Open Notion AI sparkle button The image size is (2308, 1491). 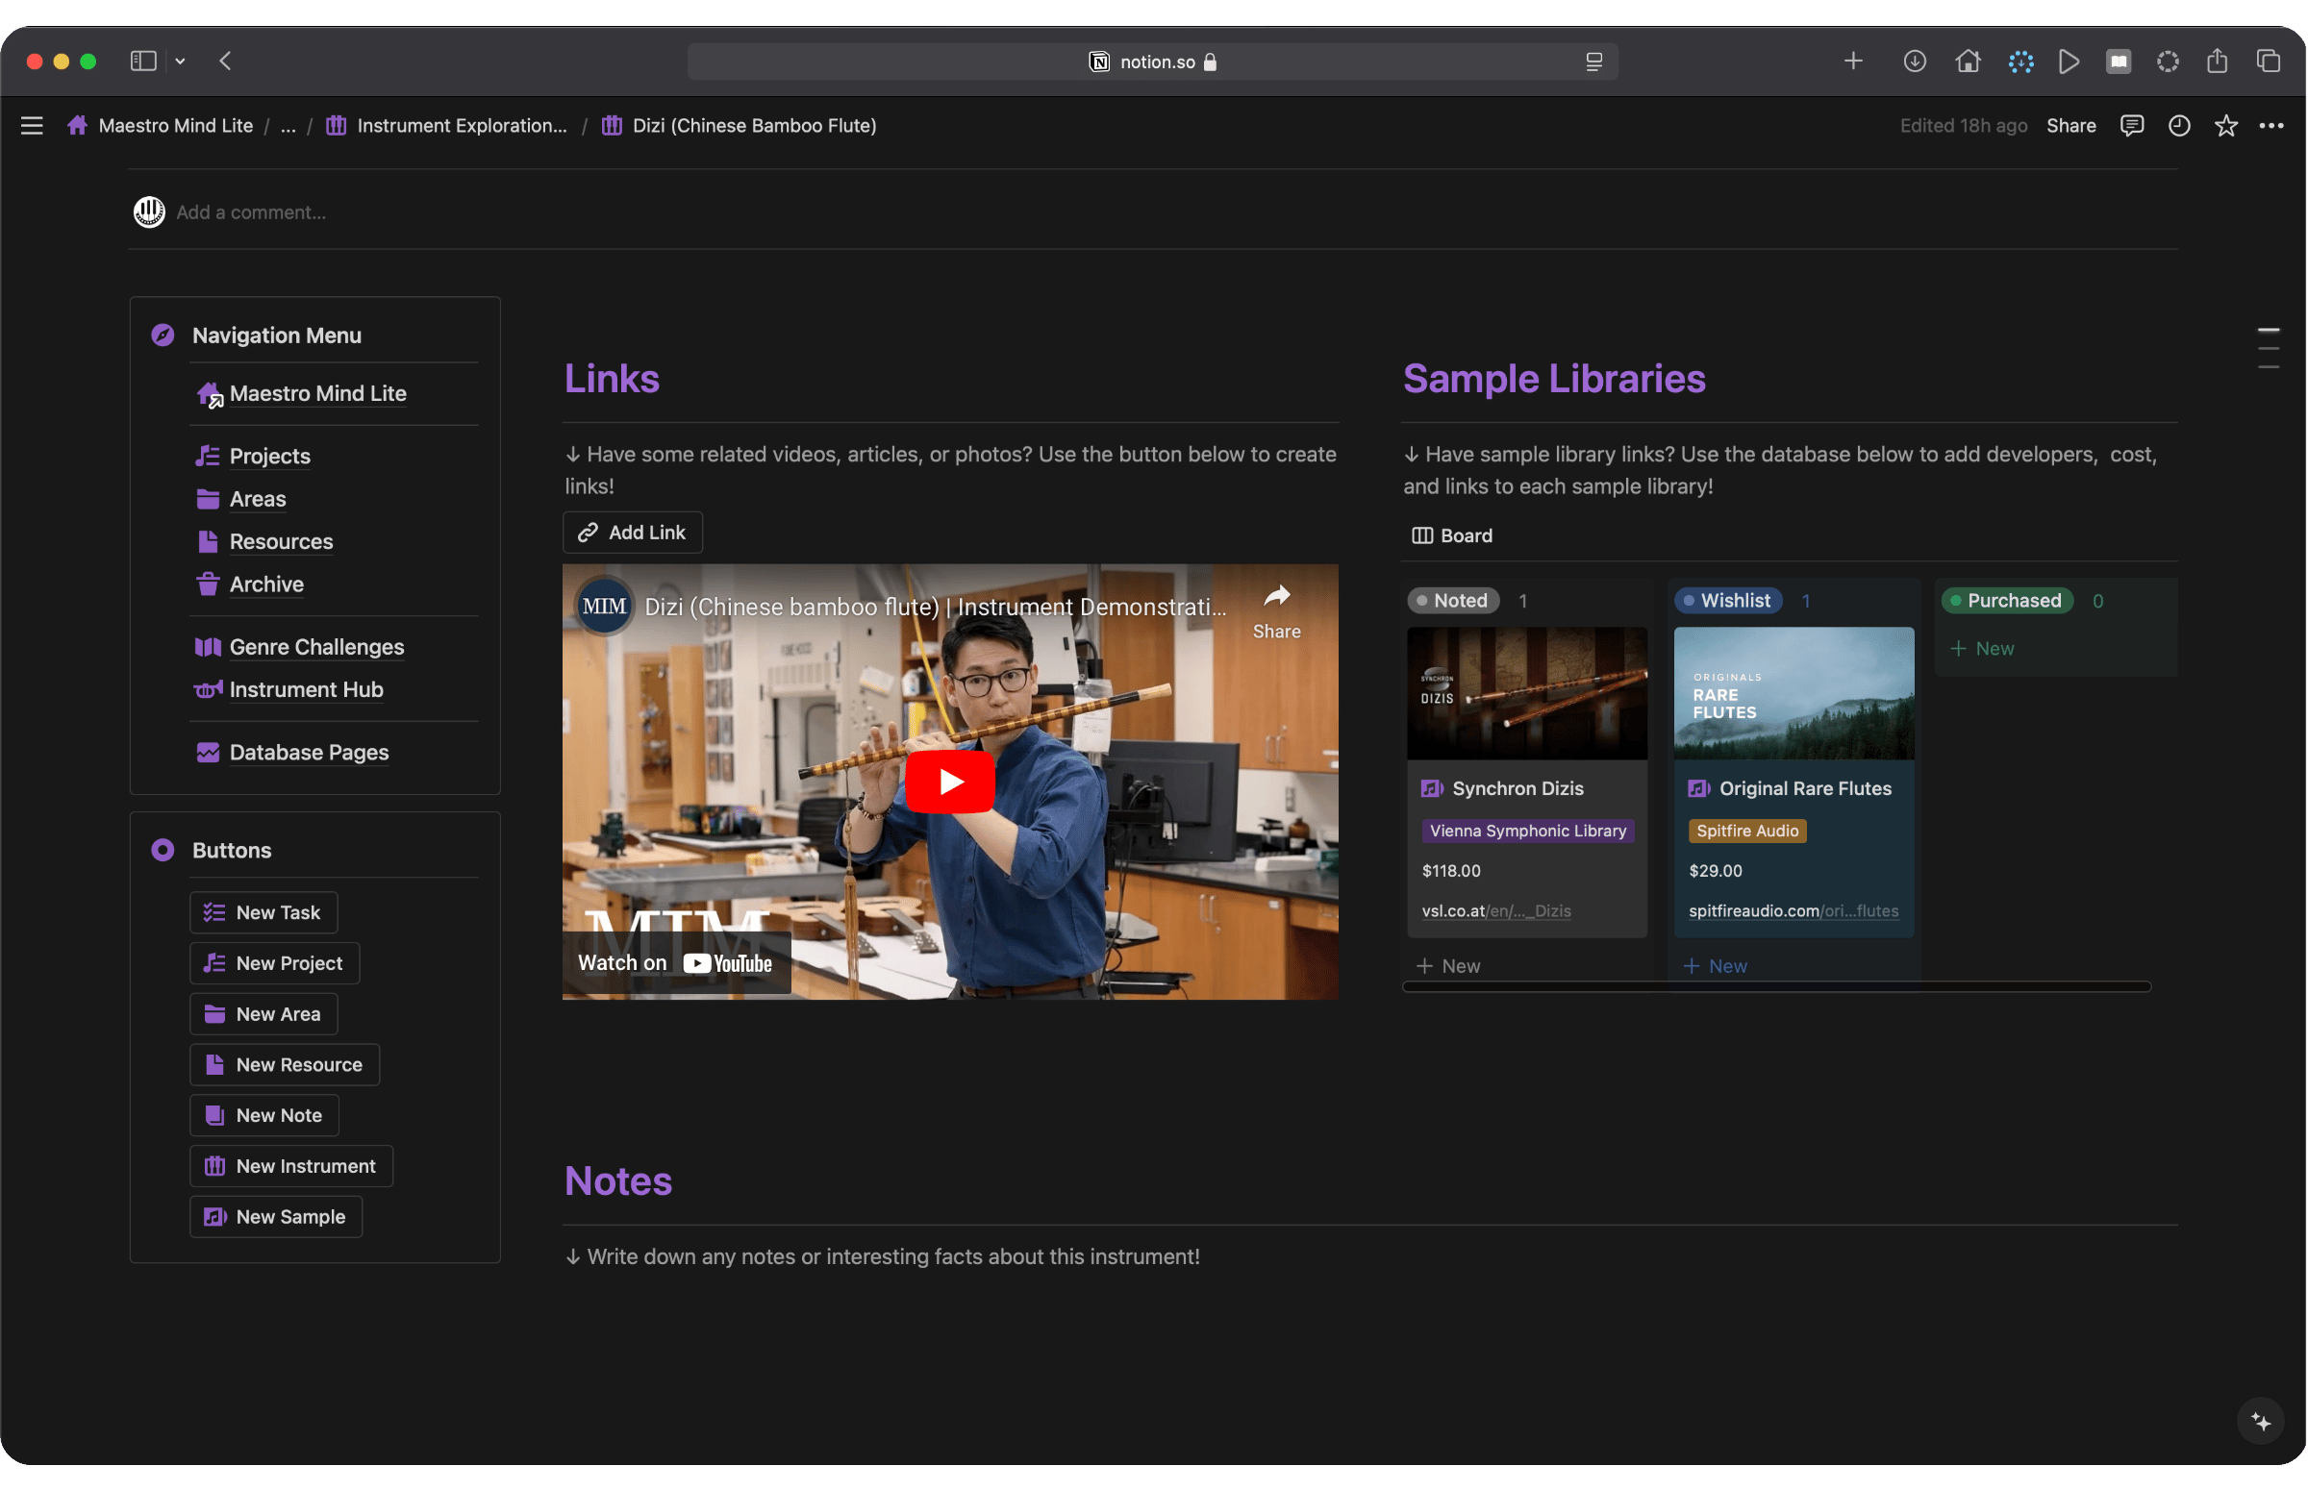coord(2261,1421)
